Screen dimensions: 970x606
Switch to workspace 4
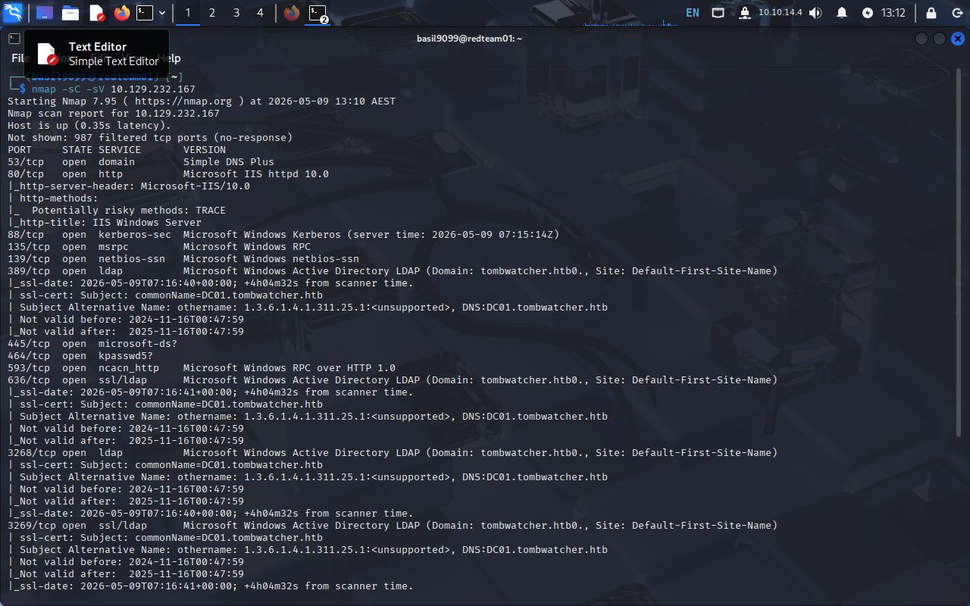coord(261,13)
